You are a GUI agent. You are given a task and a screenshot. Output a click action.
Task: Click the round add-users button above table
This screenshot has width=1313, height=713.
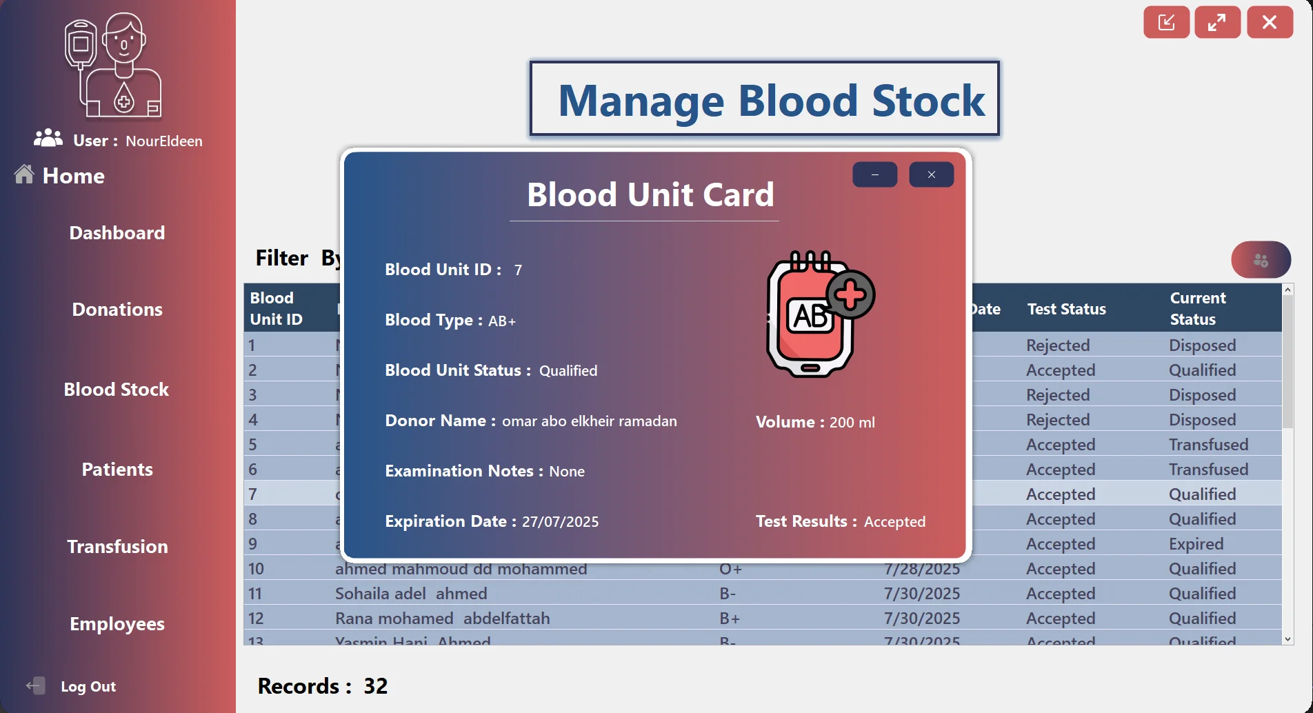click(1261, 260)
